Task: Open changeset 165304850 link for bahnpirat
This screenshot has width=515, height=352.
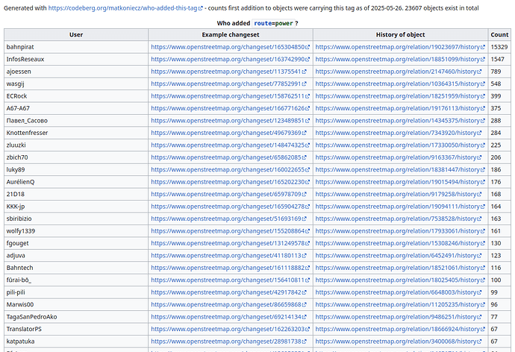Action: tap(230, 47)
